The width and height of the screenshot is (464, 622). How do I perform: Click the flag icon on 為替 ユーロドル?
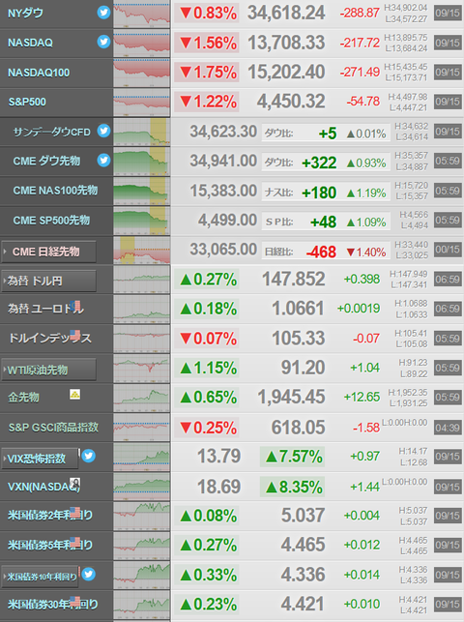click(x=75, y=306)
